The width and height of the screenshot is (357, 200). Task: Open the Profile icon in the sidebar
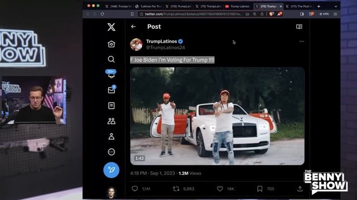click(x=112, y=136)
